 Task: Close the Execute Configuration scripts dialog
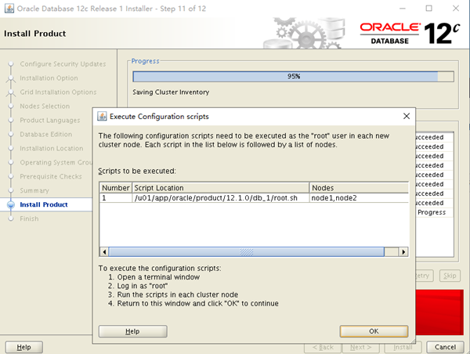407,116
